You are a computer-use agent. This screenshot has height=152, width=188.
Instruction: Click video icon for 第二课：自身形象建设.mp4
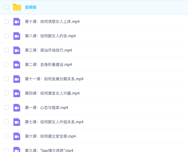17,65
